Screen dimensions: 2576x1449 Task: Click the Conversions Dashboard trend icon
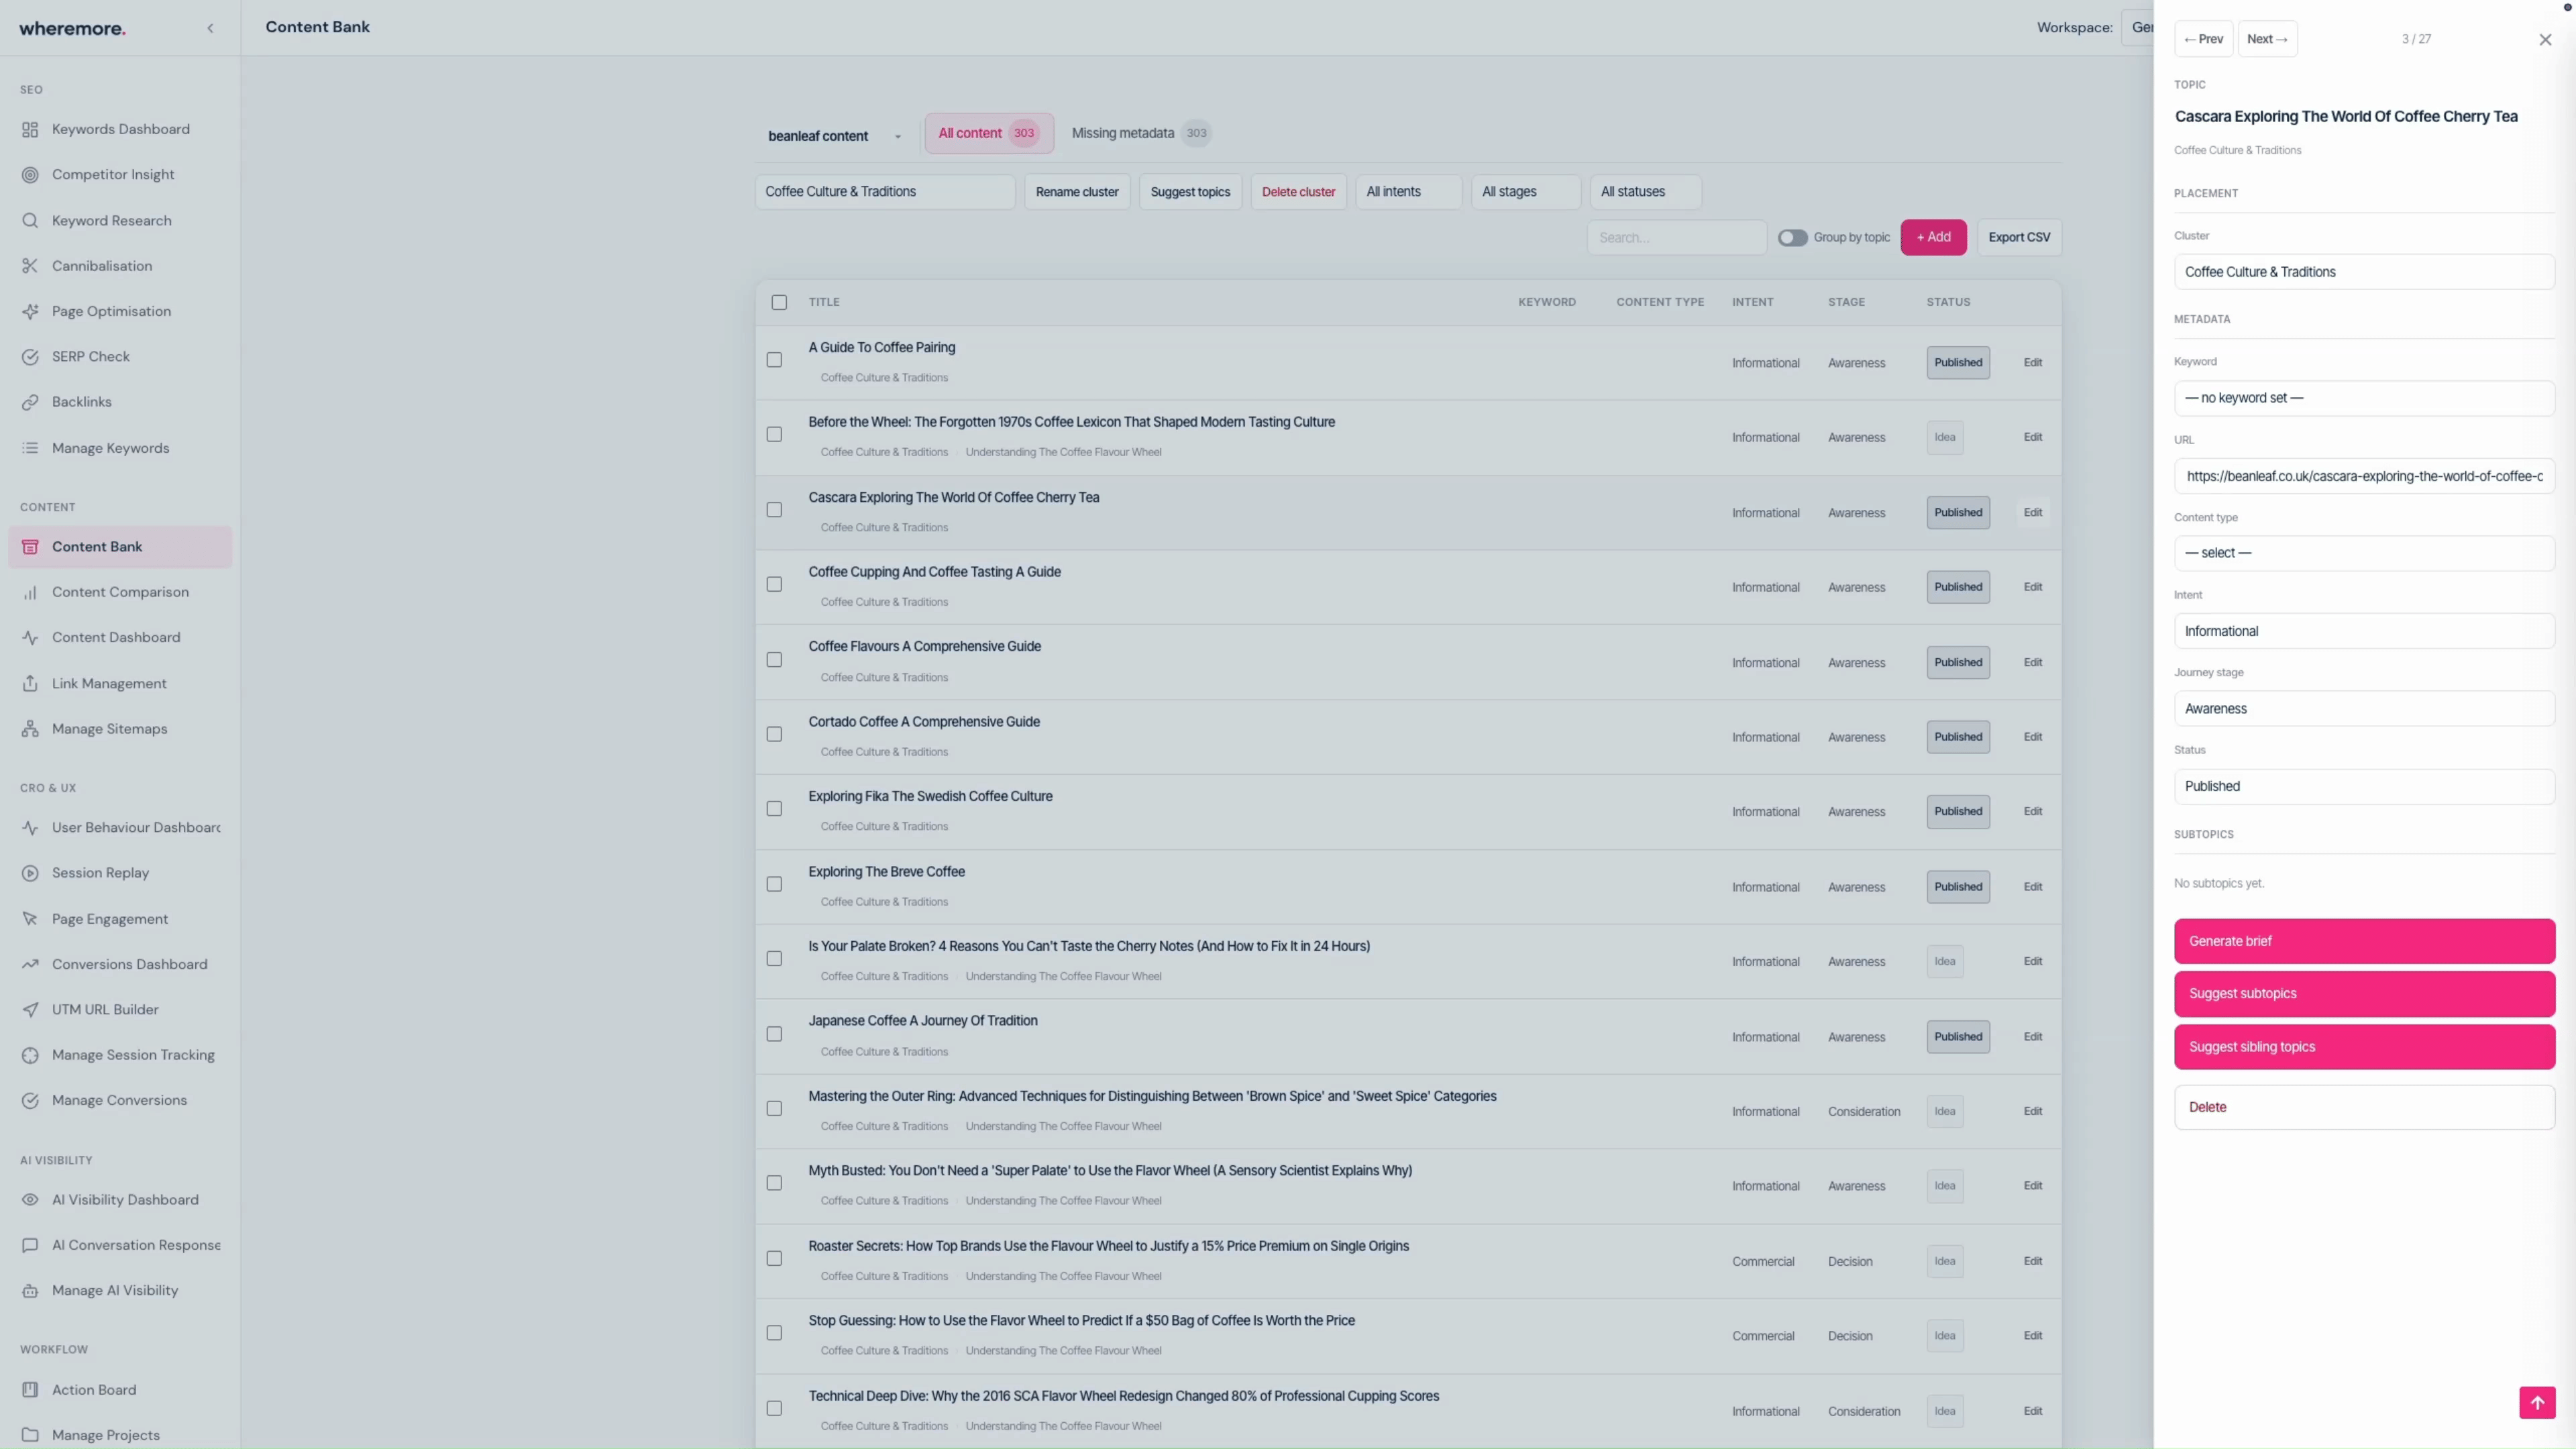click(x=30, y=964)
